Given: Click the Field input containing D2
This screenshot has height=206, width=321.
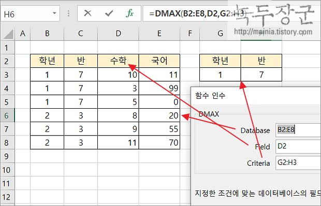Looking at the screenshot, I should coord(298,146).
